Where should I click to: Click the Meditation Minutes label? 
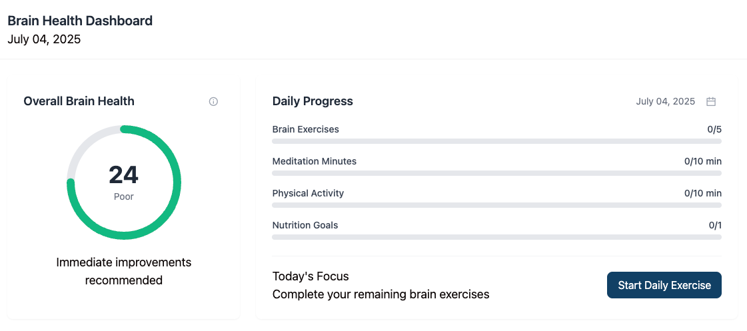[x=314, y=161]
